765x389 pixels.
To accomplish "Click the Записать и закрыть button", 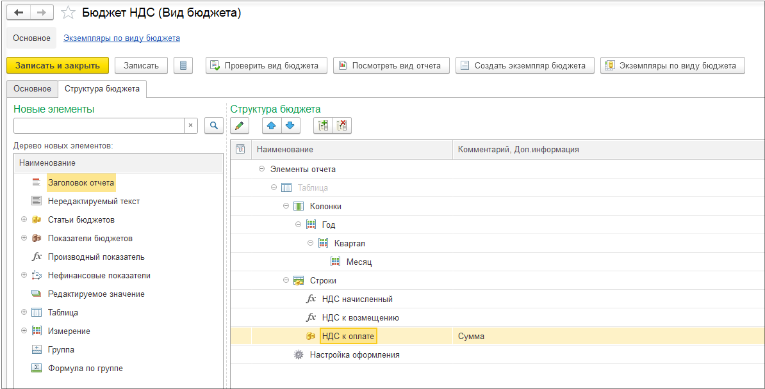I will [58, 65].
